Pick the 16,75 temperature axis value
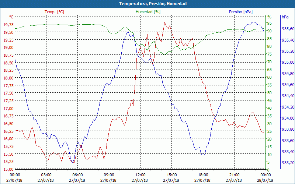Viewport: 295px width, 184px height. (x=8, y=116)
